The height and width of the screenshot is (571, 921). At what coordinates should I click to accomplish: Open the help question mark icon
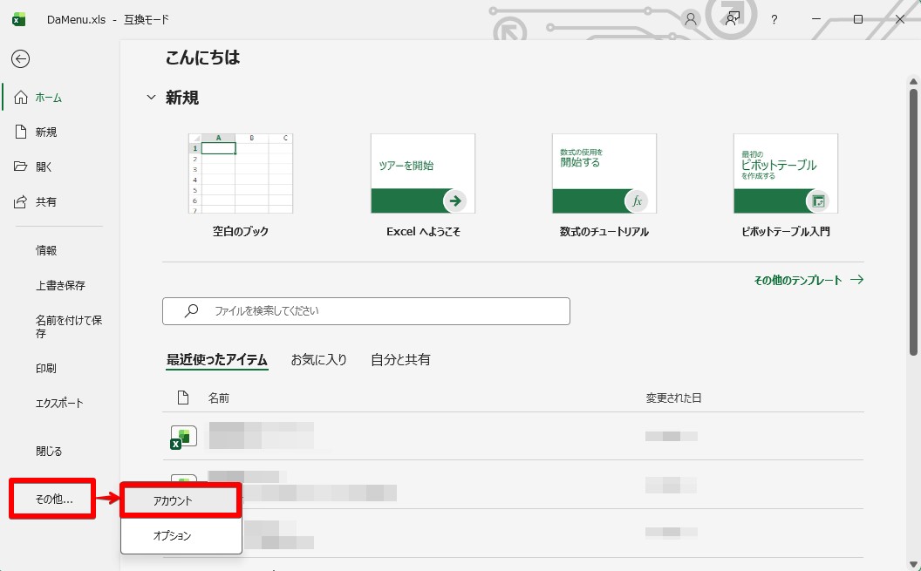point(774,19)
